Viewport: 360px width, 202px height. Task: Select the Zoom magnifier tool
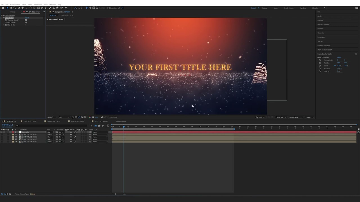point(15,8)
